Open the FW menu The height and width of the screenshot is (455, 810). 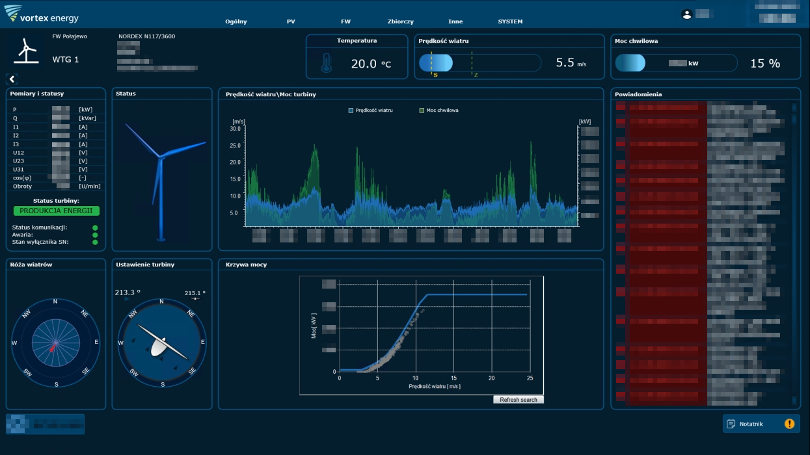click(345, 21)
